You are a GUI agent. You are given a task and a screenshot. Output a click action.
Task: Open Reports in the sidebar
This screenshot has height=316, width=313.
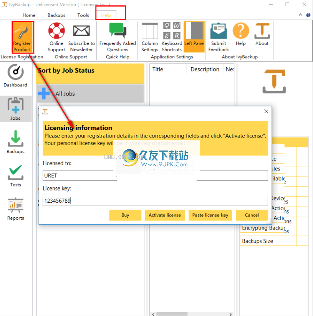(x=15, y=209)
